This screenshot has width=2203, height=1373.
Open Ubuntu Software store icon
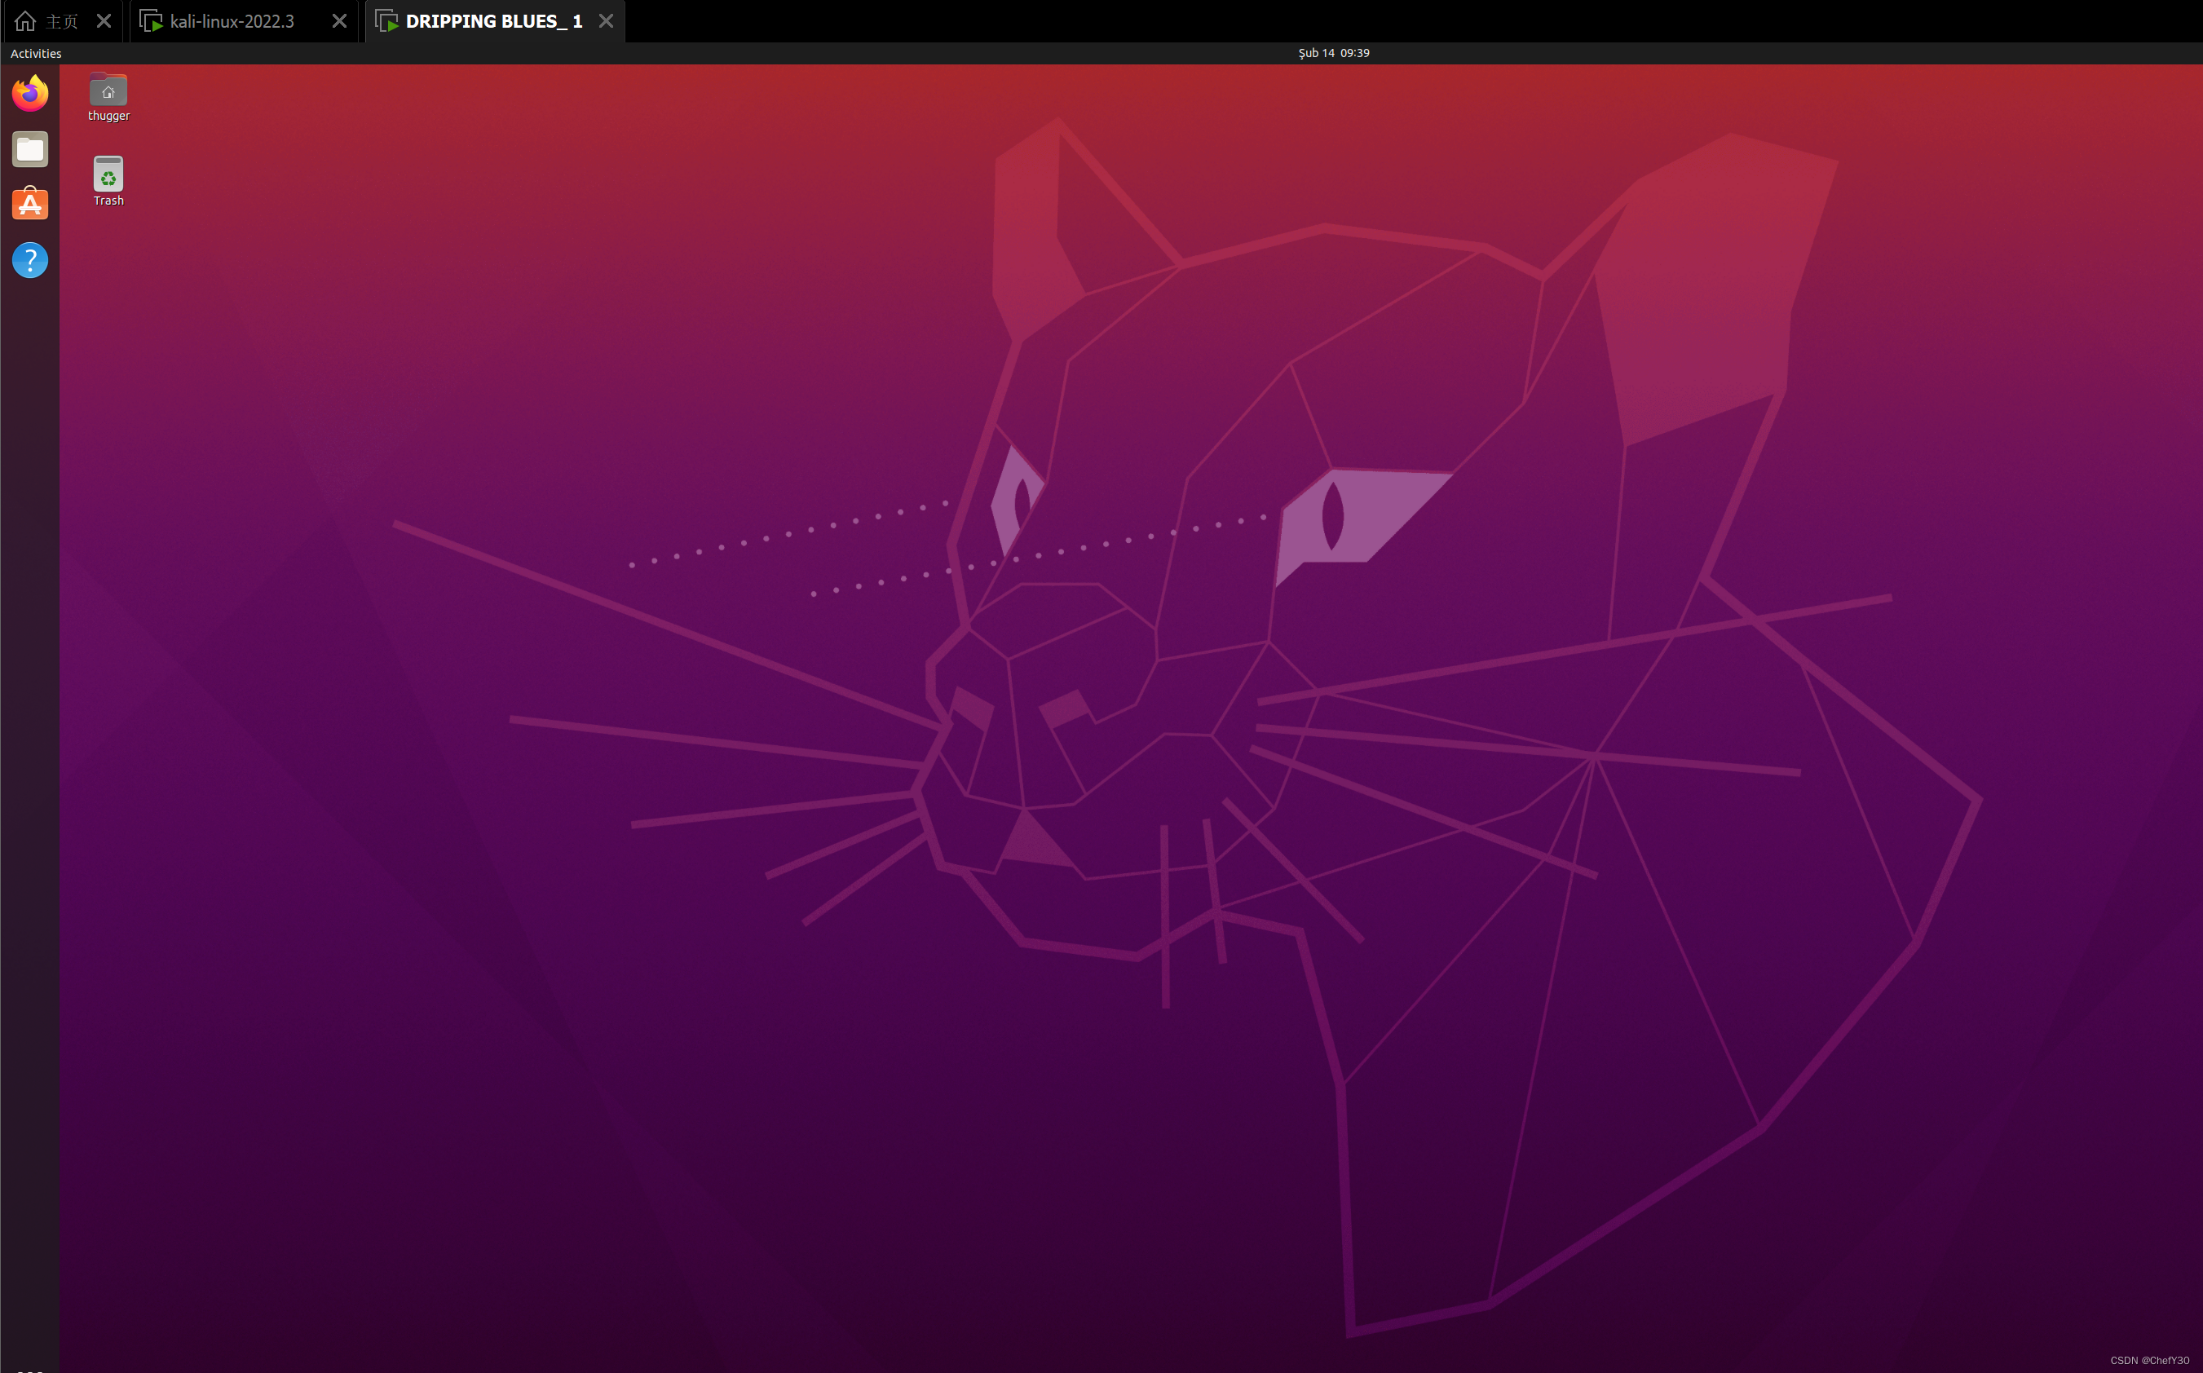pos(30,205)
